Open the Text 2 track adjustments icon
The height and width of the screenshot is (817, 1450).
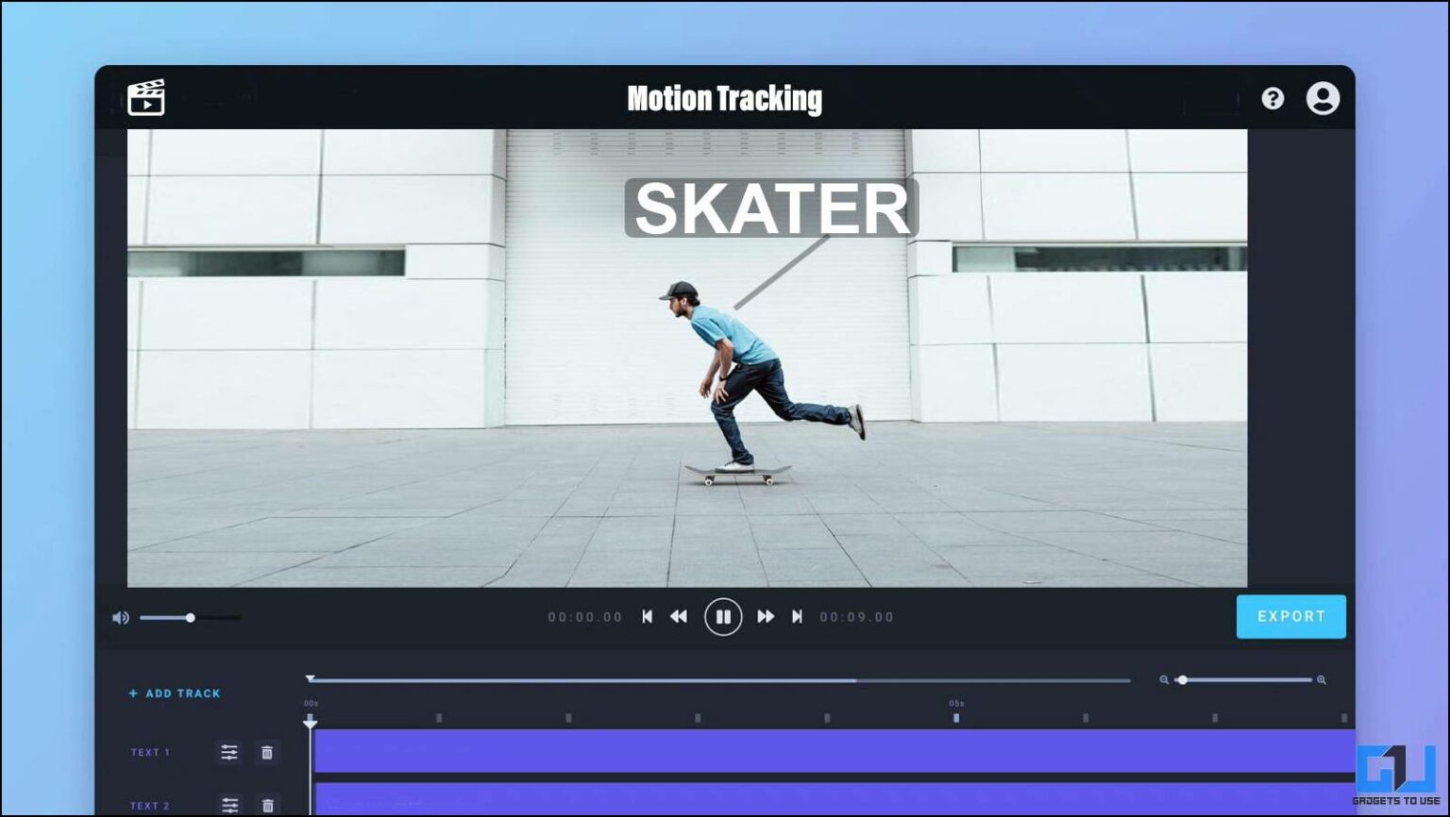point(228,805)
